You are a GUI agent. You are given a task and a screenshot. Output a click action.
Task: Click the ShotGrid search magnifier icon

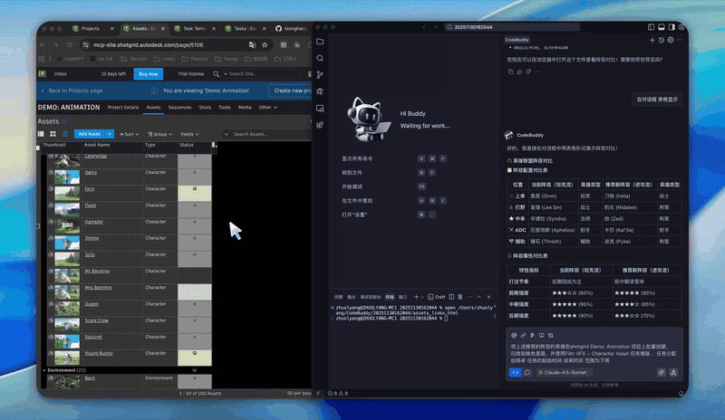pyautogui.click(x=216, y=74)
